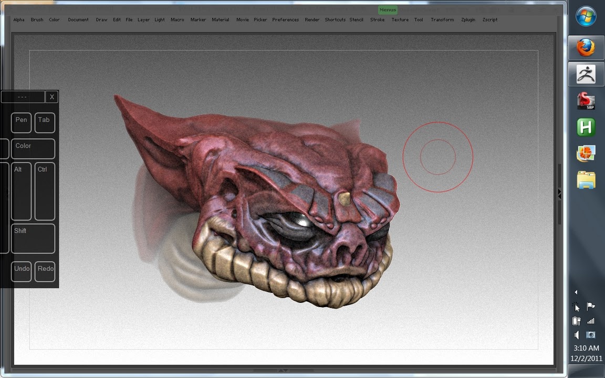Expand the right tray divider arrows
The height and width of the screenshot is (378, 605).
[559, 194]
